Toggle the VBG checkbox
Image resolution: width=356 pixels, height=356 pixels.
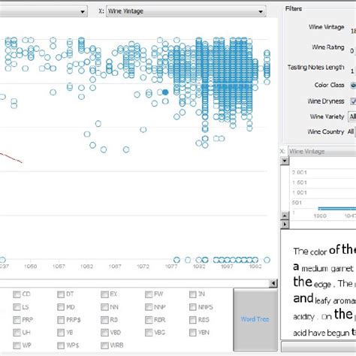click(149, 333)
